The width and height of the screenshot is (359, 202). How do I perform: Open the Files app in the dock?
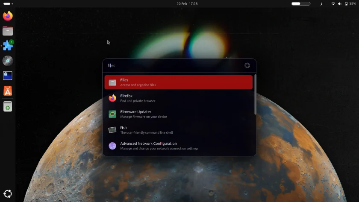pos(8,31)
